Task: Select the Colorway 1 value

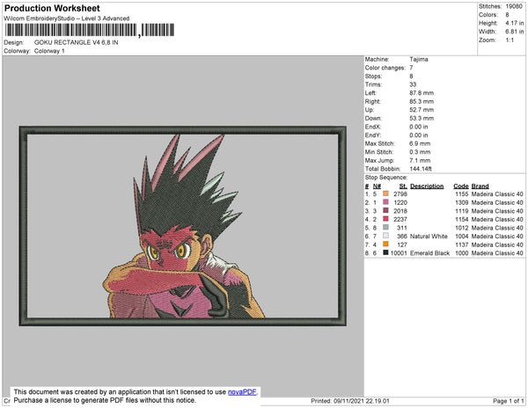Action: 49,51
